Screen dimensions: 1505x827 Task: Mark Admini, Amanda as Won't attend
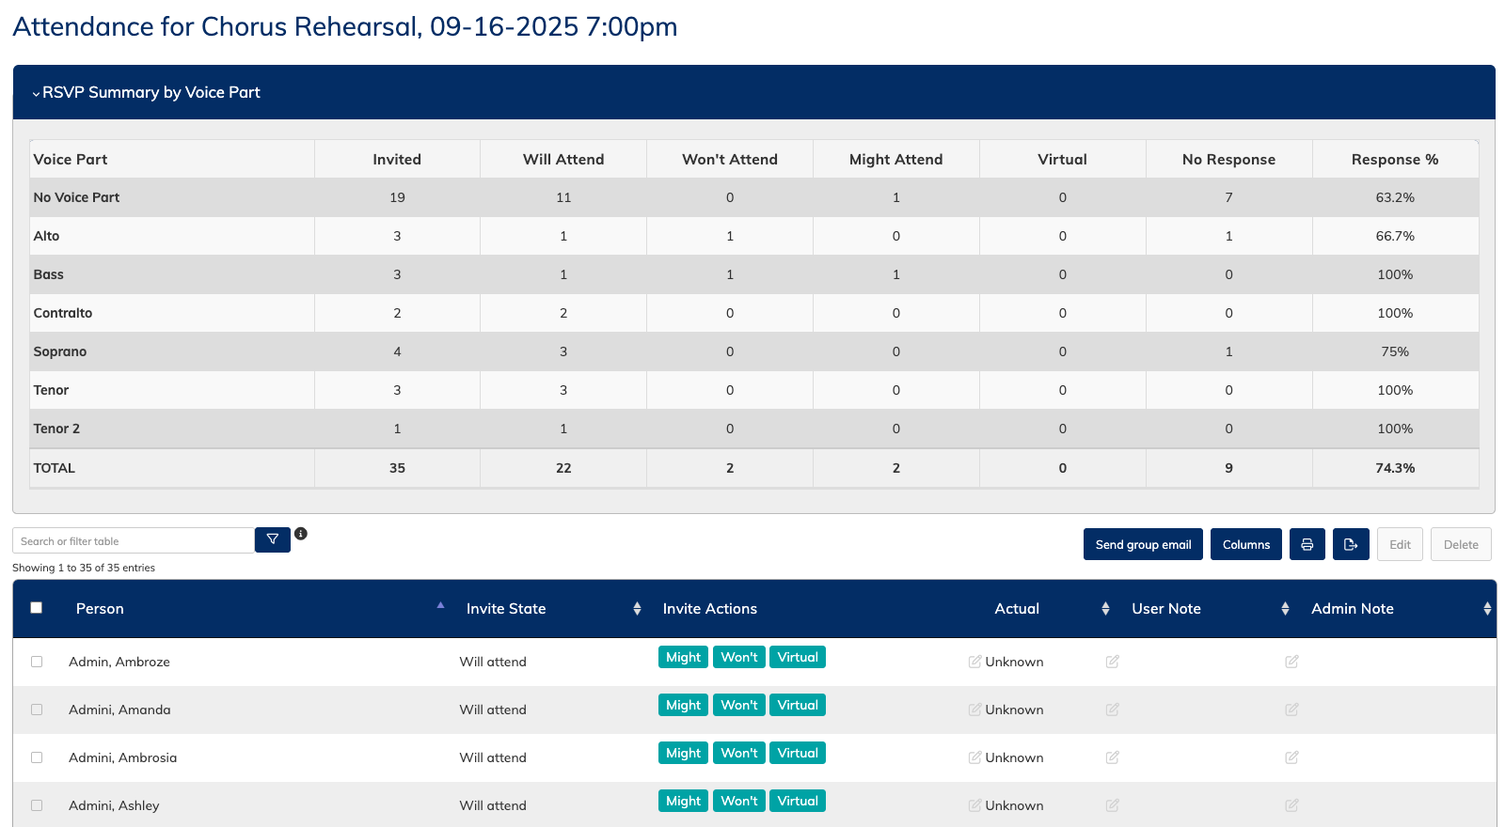click(x=738, y=705)
